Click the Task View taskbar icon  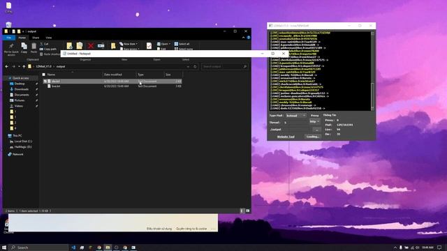pos(82,248)
